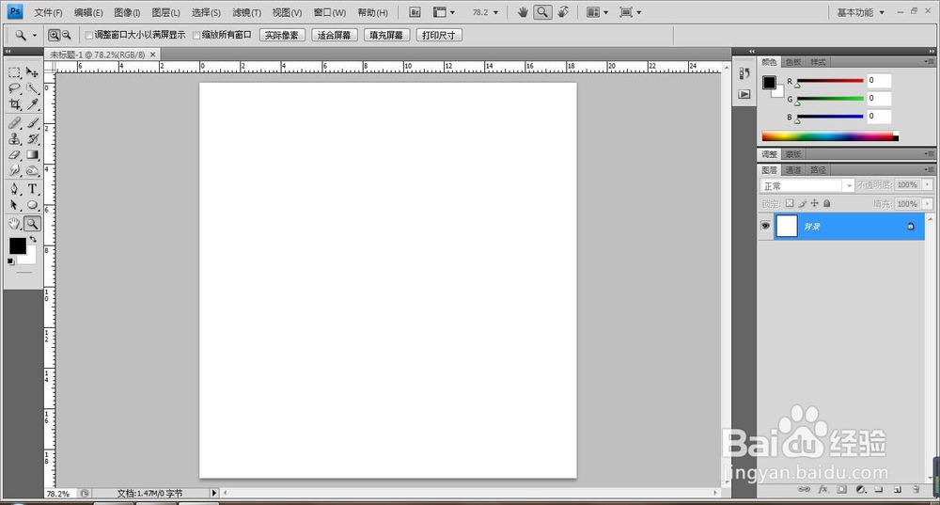Open the Actions panel icon

click(744, 94)
